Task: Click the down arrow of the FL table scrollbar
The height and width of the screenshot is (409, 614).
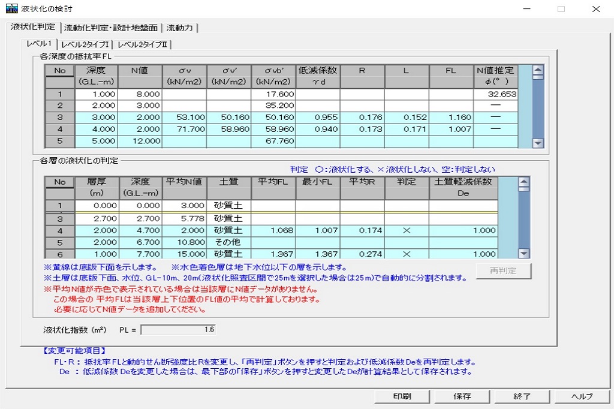Action: pos(538,143)
